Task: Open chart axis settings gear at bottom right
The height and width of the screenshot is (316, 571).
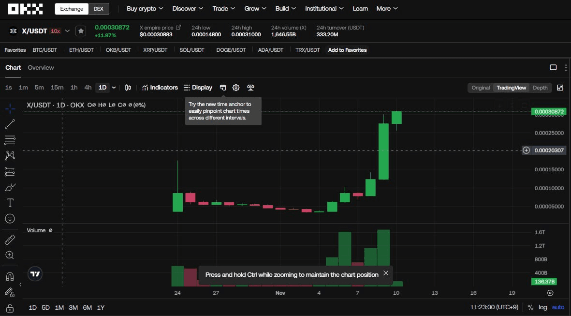Action: pyautogui.click(x=550, y=293)
